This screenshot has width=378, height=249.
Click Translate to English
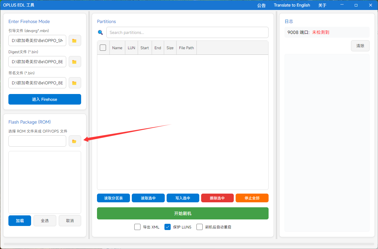coord(292,5)
